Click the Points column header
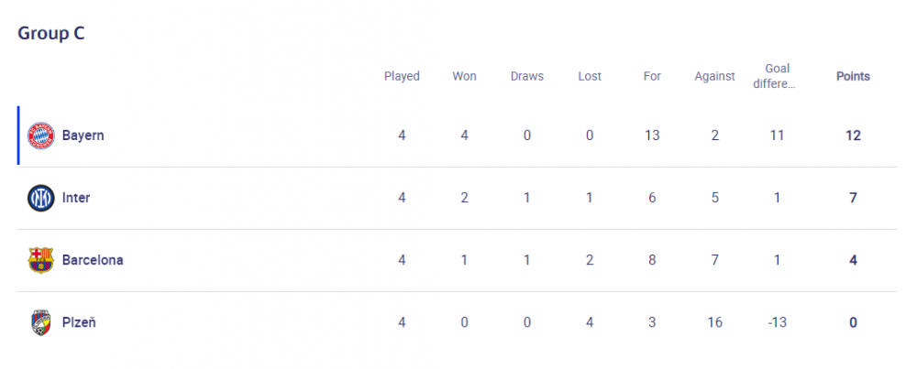 [x=853, y=77]
